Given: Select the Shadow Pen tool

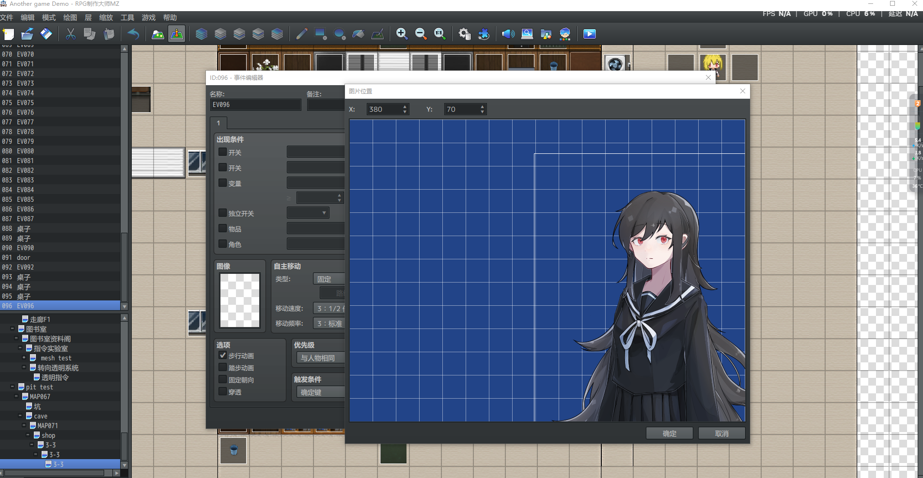Looking at the screenshot, I should point(377,34).
